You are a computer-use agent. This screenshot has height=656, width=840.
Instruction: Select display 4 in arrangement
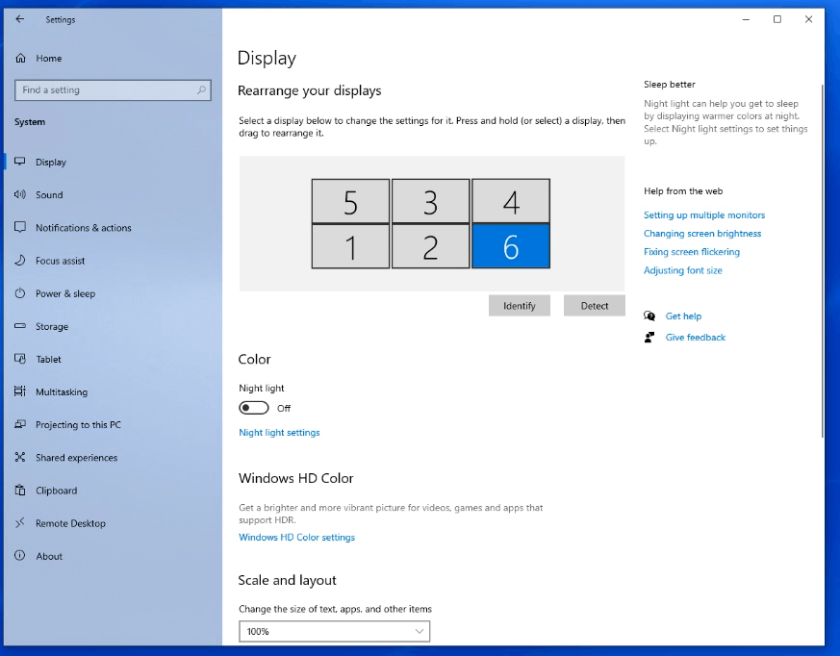tap(511, 201)
